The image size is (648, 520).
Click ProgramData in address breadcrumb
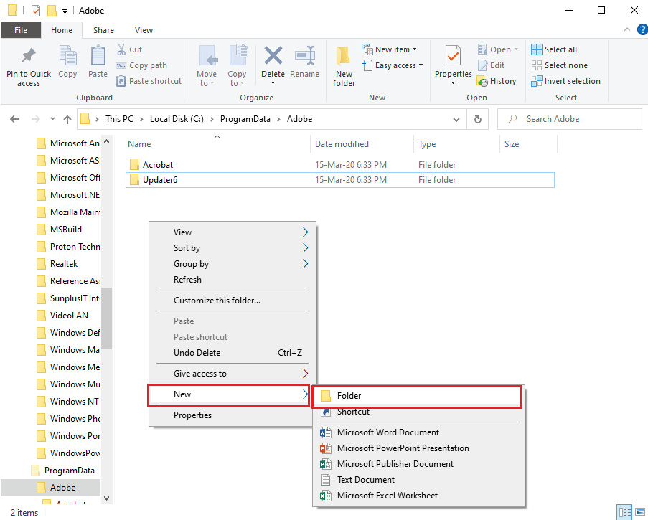(x=245, y=119)
